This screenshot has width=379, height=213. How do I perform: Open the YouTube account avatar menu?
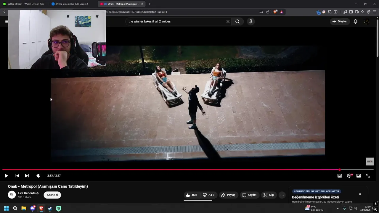tap(367, 21)
